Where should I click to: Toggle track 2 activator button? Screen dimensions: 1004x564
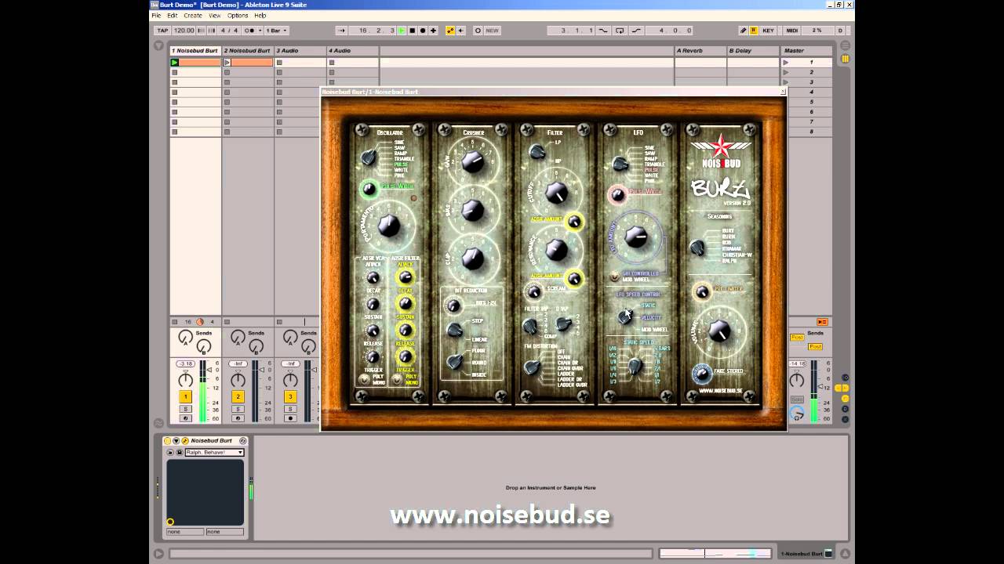point(238,397)
